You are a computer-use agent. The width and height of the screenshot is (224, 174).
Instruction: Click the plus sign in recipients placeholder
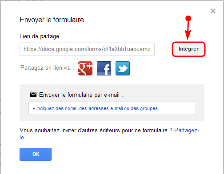pos(34,109)
